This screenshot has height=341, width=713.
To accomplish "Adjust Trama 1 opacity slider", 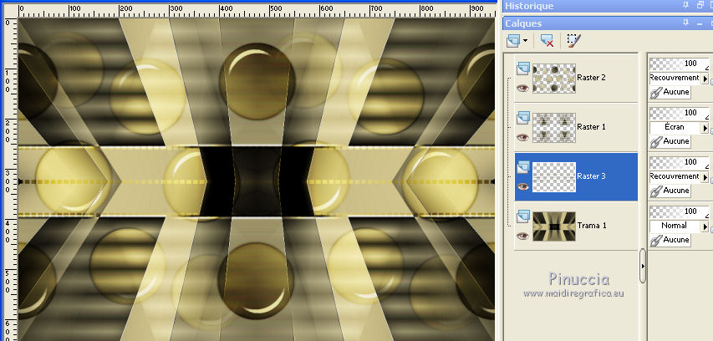I will [679, 211].
